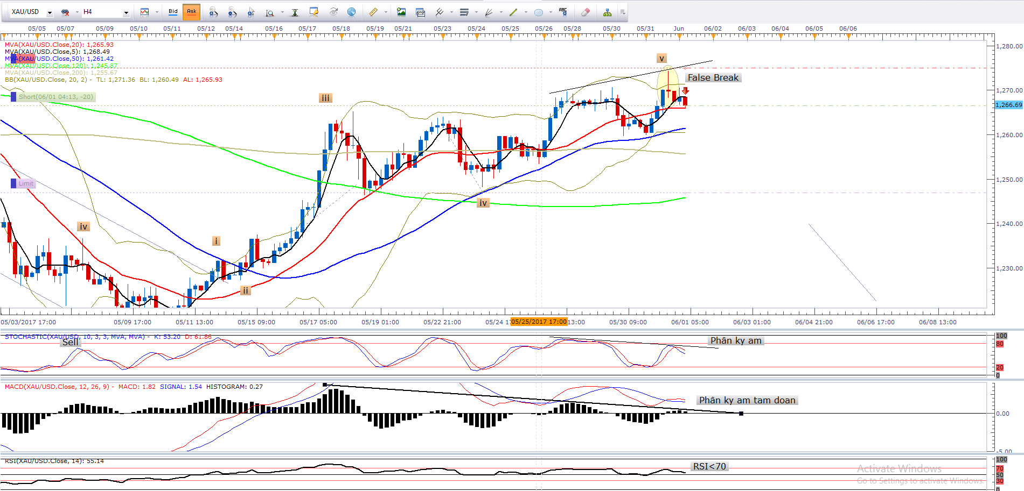Open the H4 timeframe dropdown
This screenshot has height=491, width=1024.
point(126,12)
